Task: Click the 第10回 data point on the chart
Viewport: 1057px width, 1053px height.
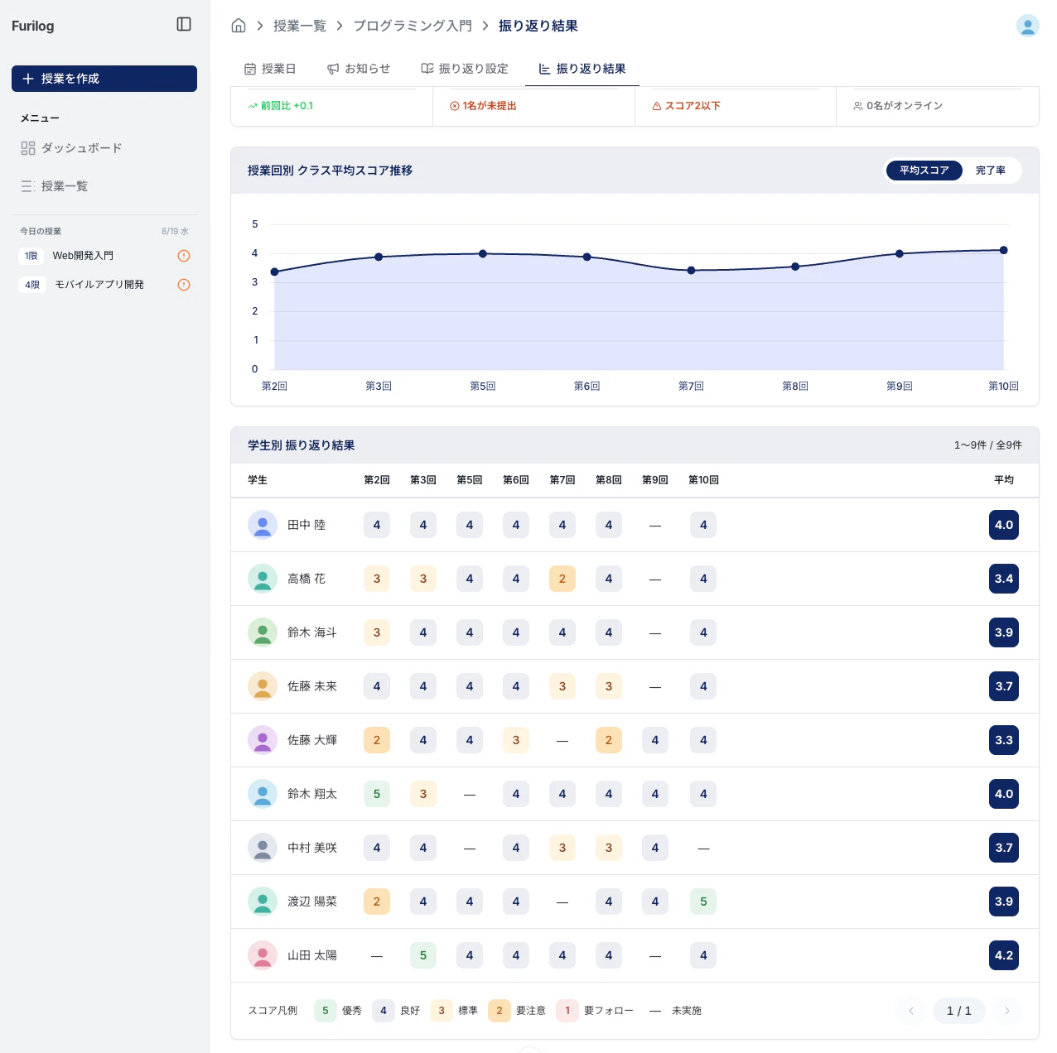Action: pyautogui.click(x=1003, y=250)
